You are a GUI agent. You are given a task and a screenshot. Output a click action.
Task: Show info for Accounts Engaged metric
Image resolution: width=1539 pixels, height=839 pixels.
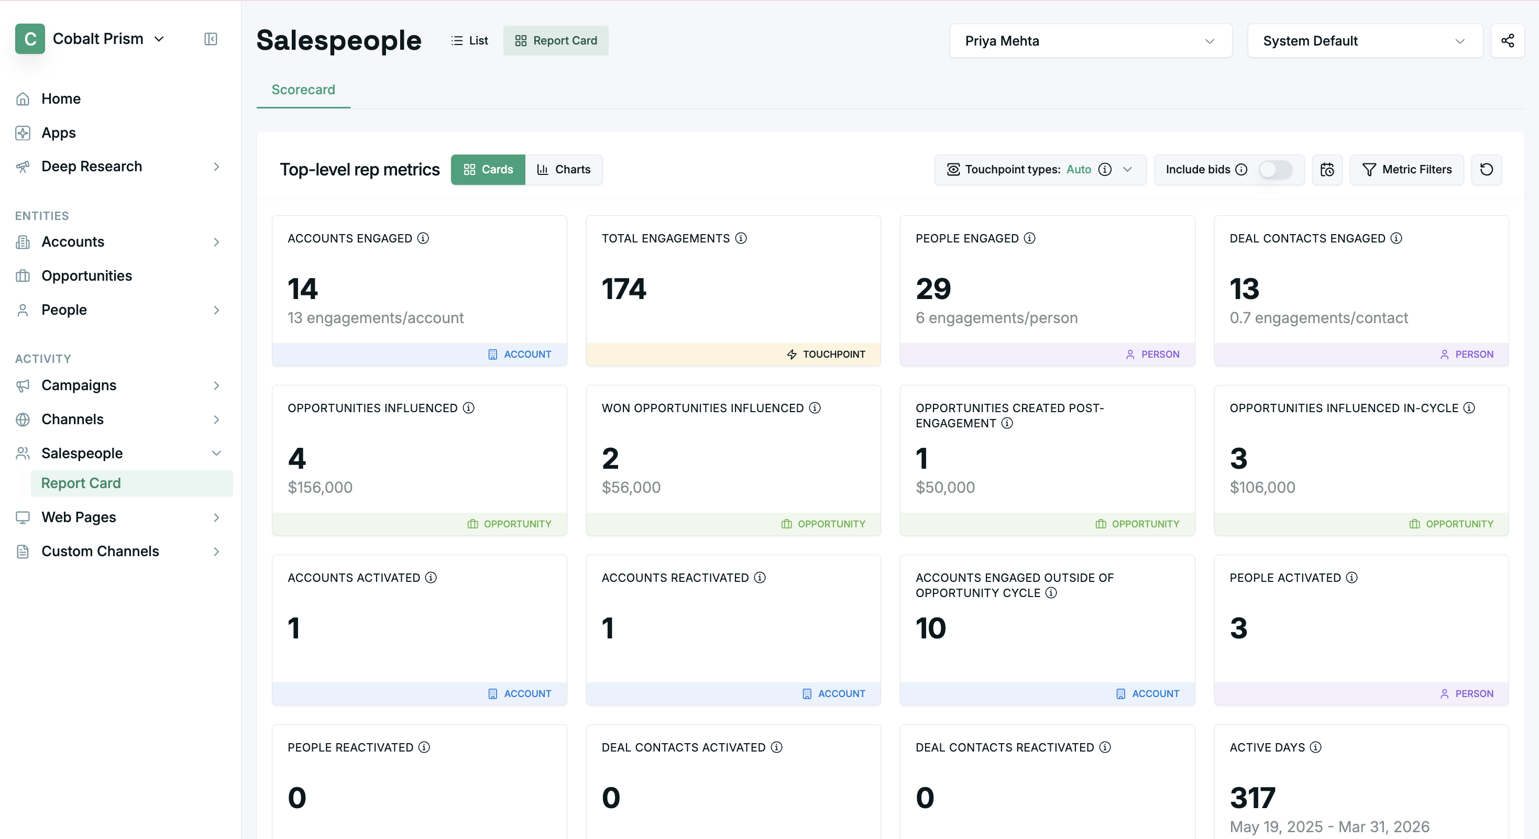click(x=423, y=238)
